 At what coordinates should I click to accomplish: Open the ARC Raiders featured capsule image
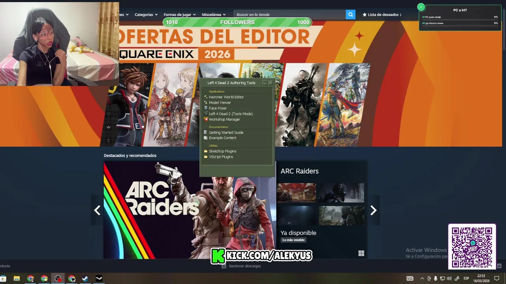[190, 210]
